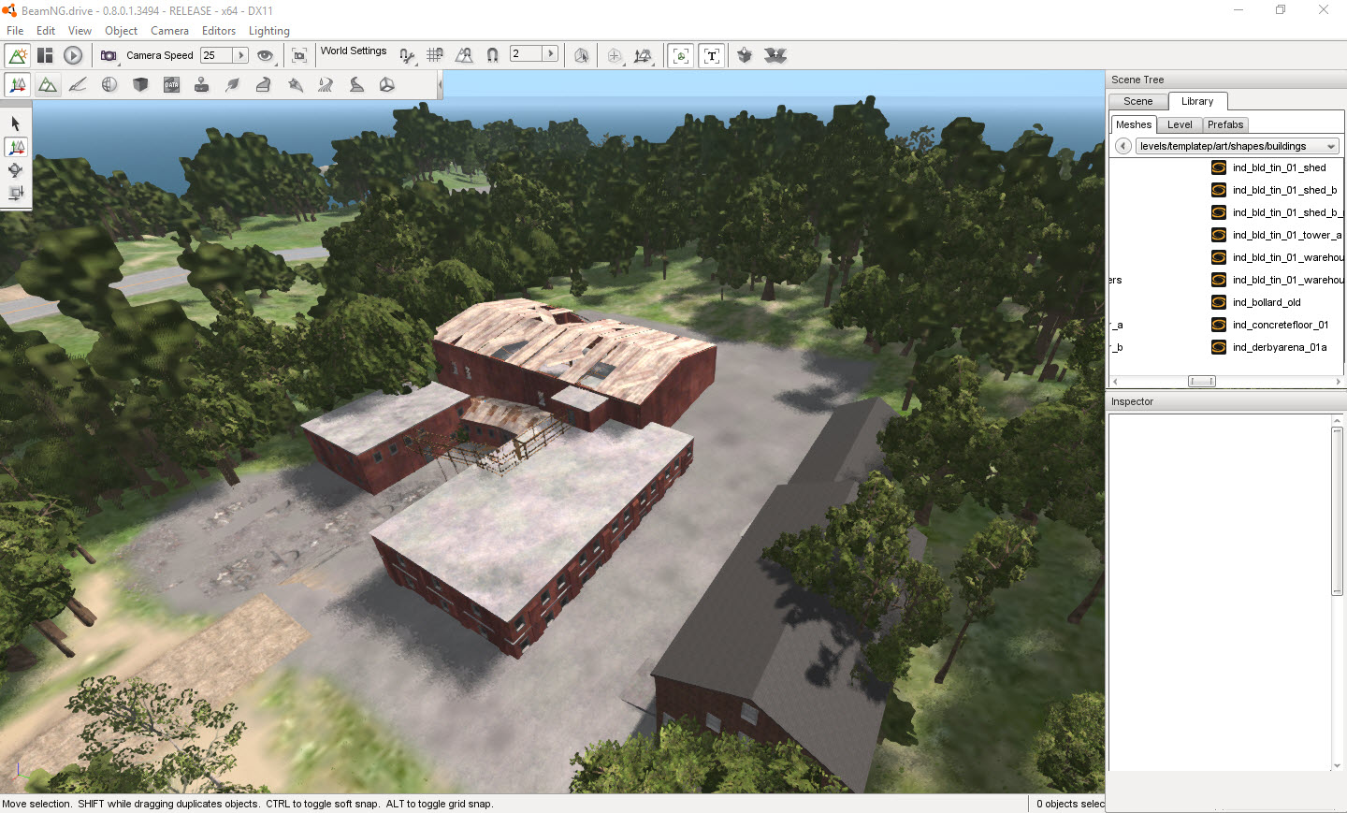Toggle object bounding box selection icon

pyautogui.click(x=582, y=55)
